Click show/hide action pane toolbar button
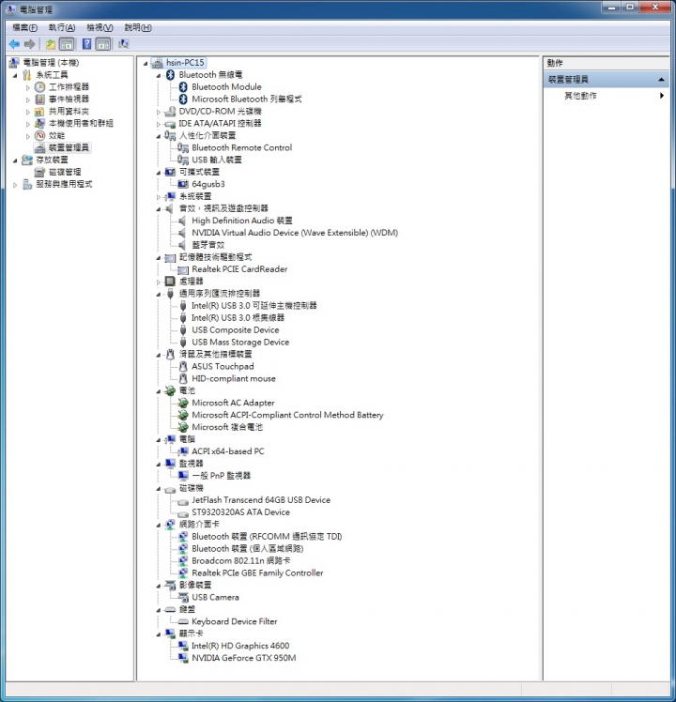The width and height of the screenshot is (676, 702). (x=103, y=44)
